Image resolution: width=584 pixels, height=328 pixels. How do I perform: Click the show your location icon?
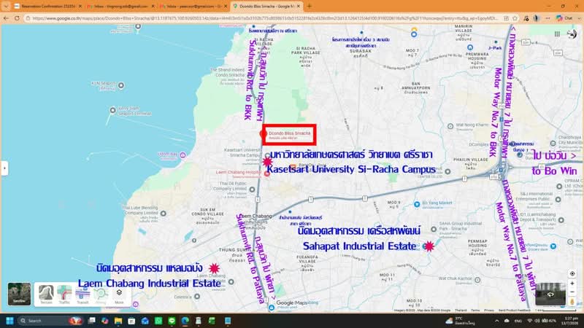coord(572,274)
